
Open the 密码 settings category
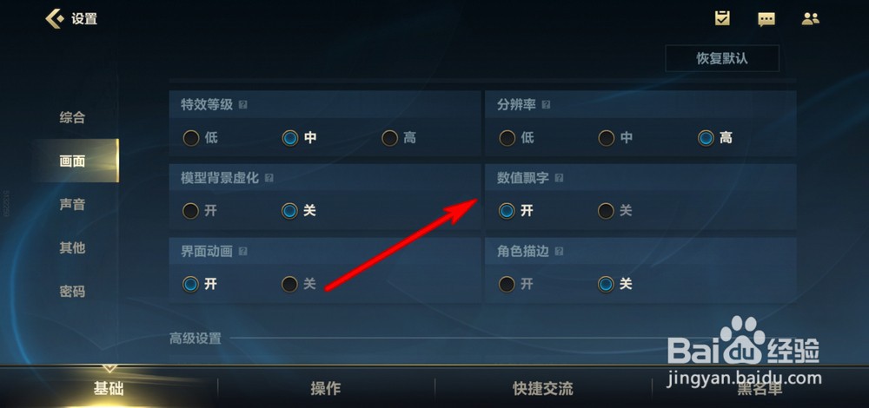click(x=73, y=291)
